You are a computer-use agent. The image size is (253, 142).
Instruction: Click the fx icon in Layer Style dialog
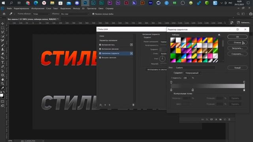101,105
